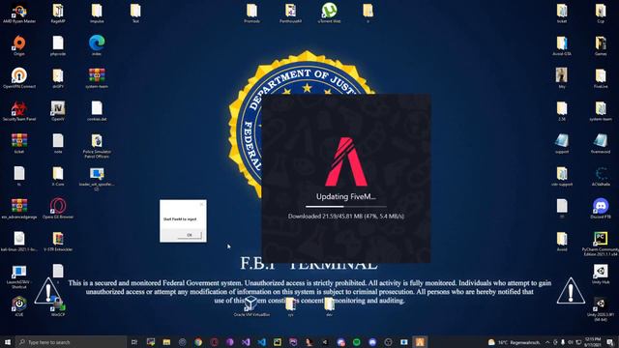Select the OpenIV desktop shortcut
Image resolution: width=619 pixels, height=348 pixels.
click(58, 111)
